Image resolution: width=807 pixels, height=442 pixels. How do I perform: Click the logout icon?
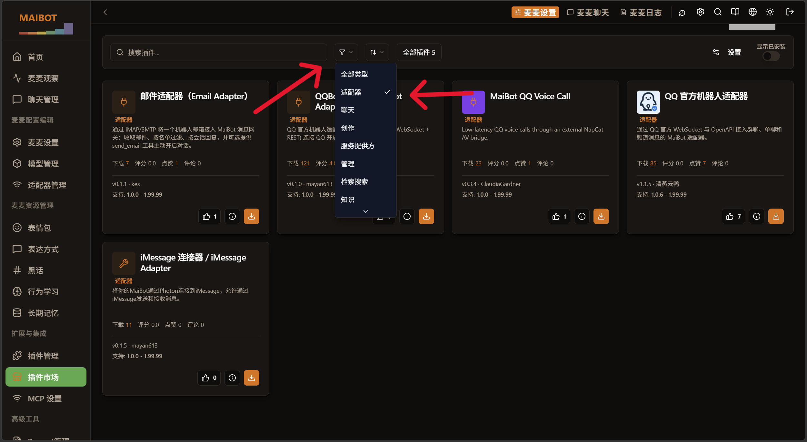790,12
